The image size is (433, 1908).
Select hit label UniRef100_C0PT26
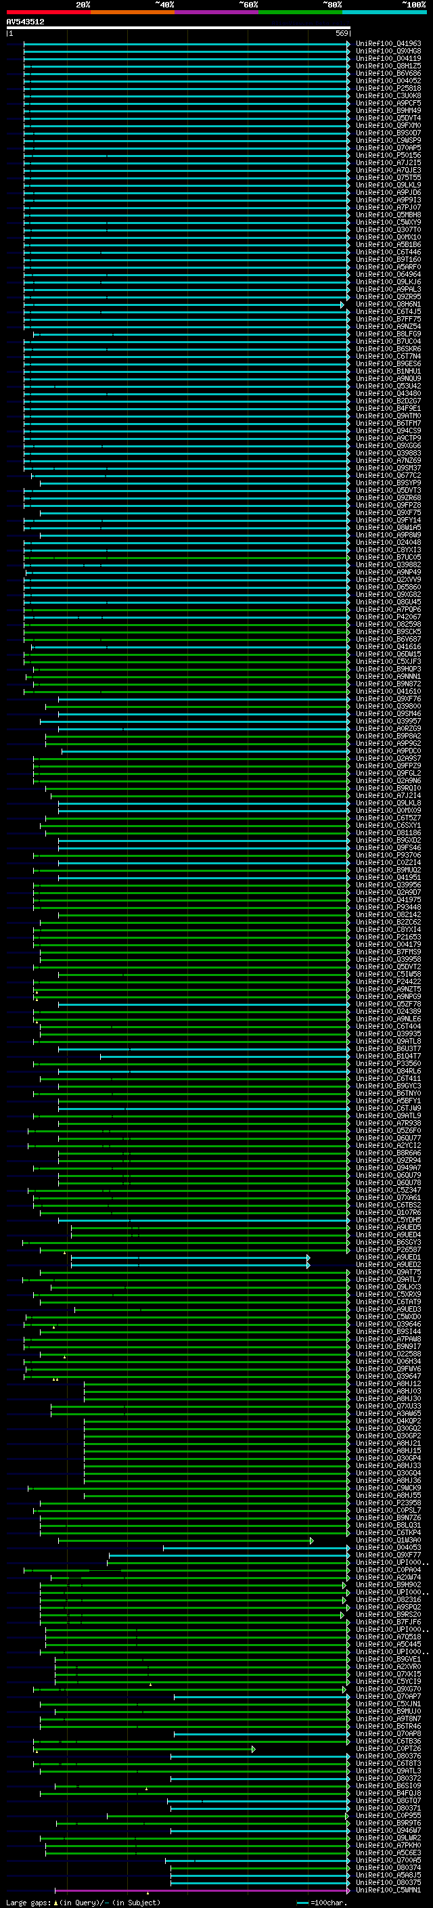coord(388,1749)
